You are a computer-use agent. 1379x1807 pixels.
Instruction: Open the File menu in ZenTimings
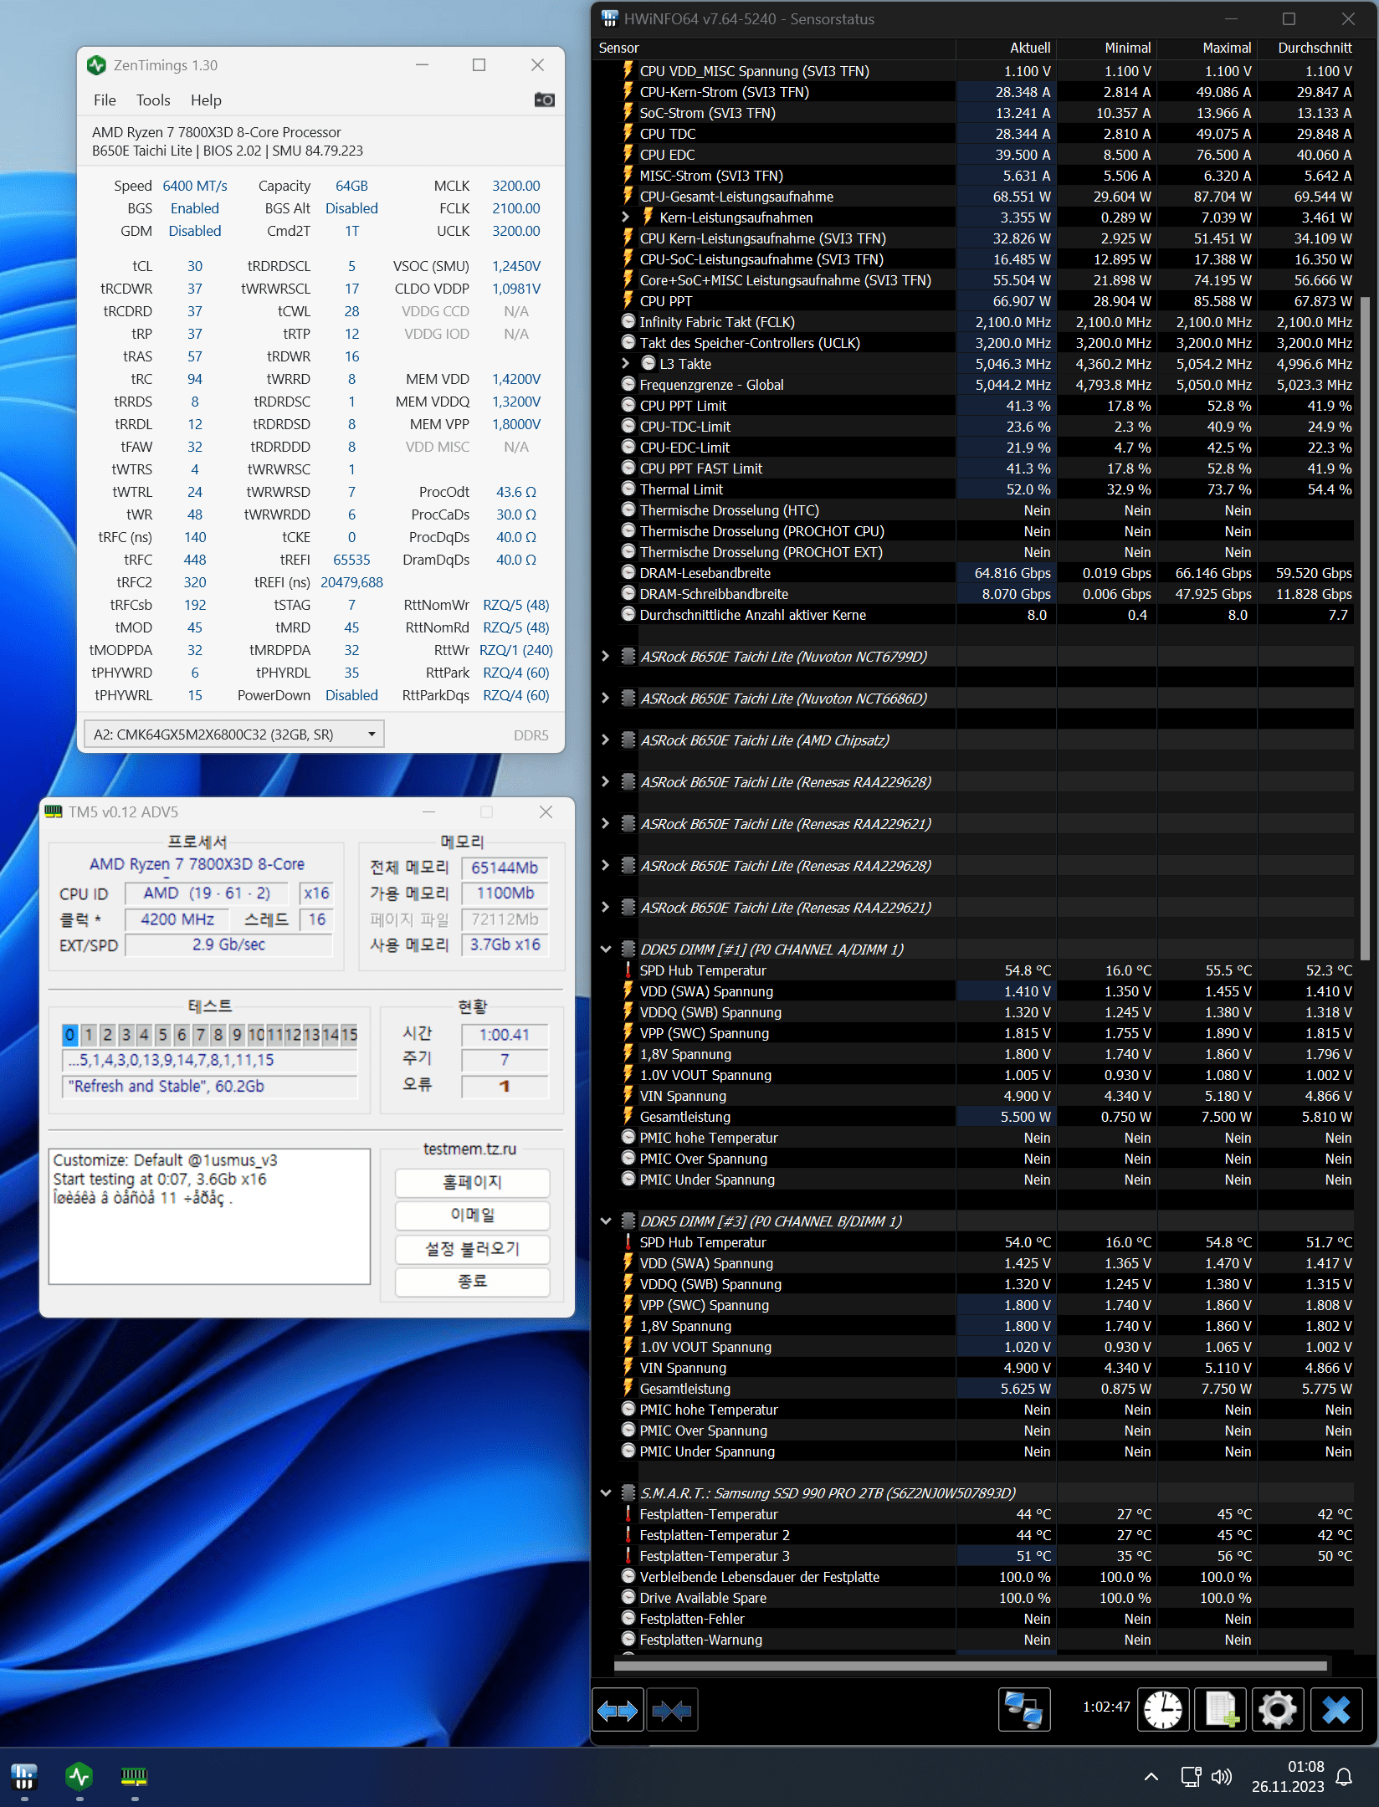[x=105, y=100]
